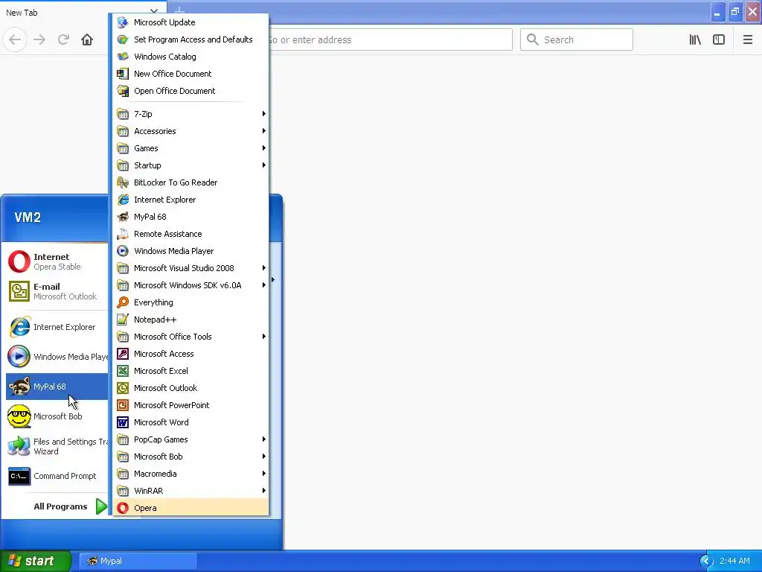Click the Microsoft Excel icon

(x=123, y=371)
